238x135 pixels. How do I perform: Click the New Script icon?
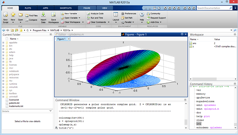pos(5,15)
